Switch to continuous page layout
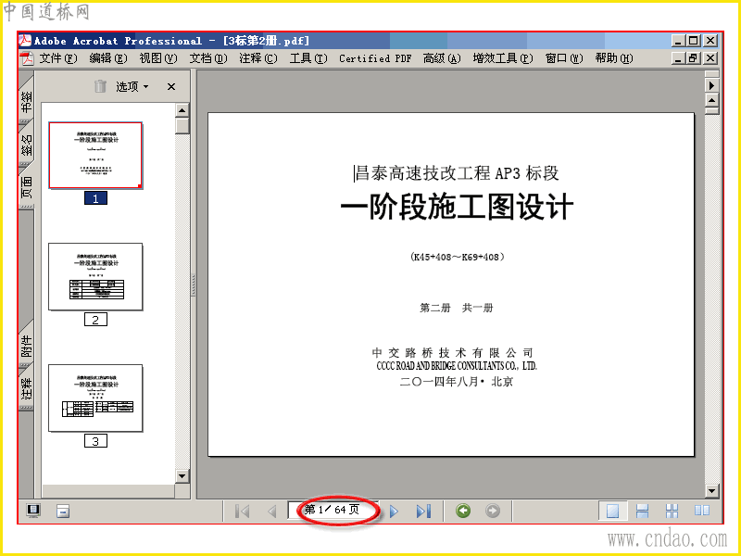741x556 pixels. [x=642, y=512]
